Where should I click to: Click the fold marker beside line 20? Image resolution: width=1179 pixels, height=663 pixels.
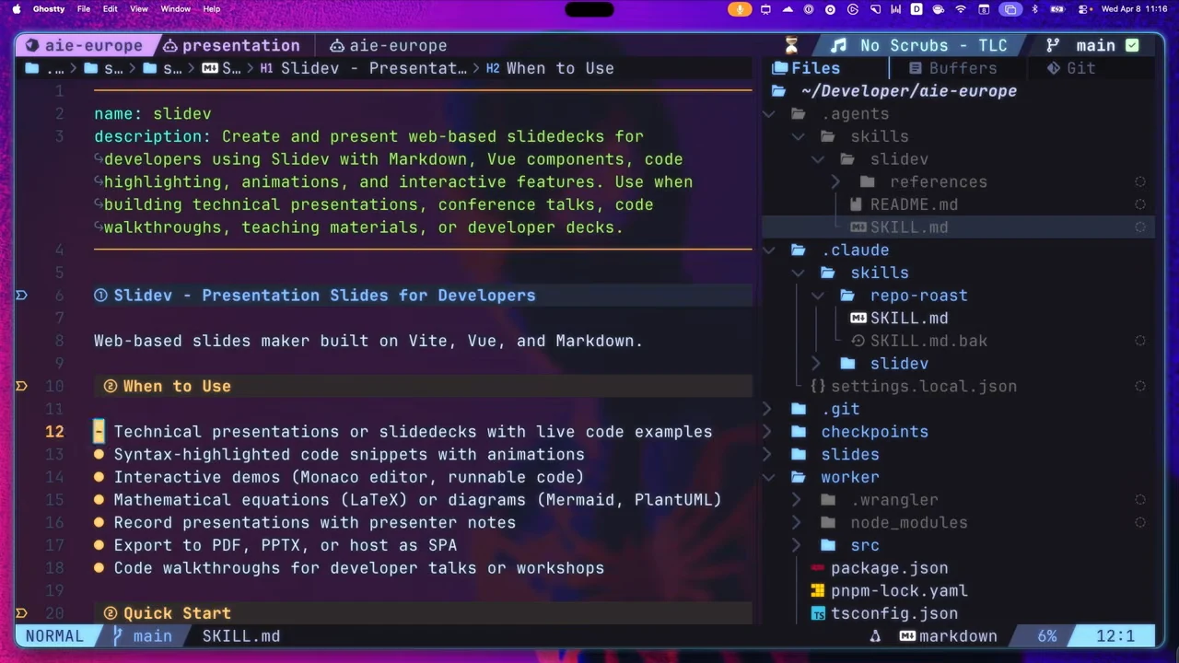[x=21, y=613]
